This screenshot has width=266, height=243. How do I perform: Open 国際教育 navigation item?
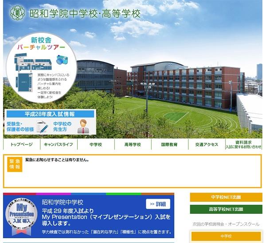pyautogui.click(x=169, y=145)
